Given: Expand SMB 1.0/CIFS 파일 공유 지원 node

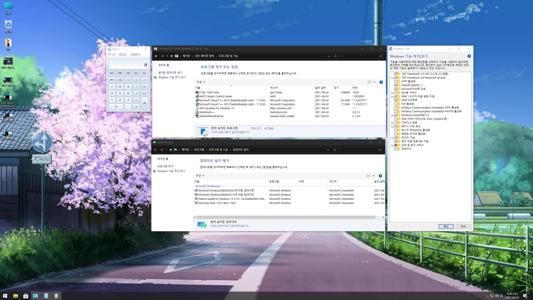Looking at the screenshot, I should (392, 97).
